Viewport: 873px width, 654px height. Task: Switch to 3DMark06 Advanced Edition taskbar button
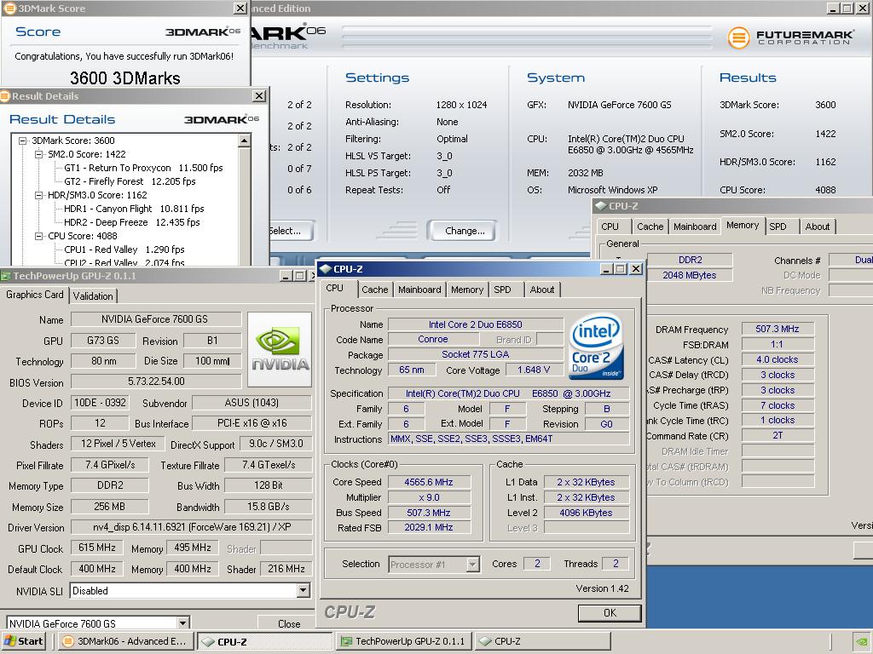click(x=126, y=641)
